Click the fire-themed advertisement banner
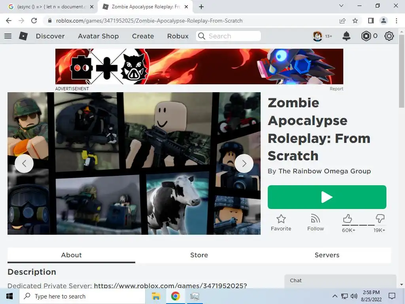 [199, 66]
